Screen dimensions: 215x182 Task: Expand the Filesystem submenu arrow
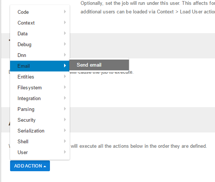[65, 87]
